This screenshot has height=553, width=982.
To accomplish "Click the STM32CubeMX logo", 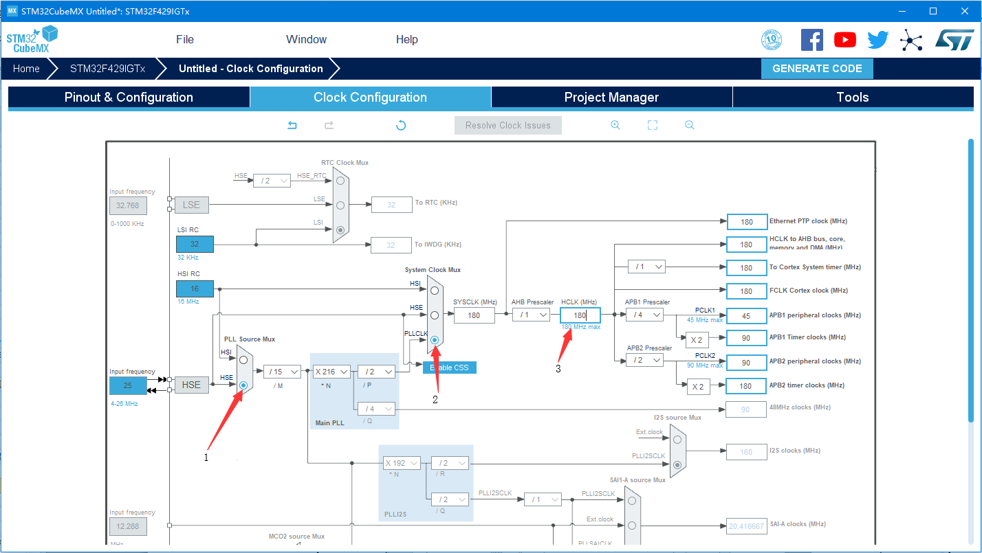I will [x=32, y=40].
